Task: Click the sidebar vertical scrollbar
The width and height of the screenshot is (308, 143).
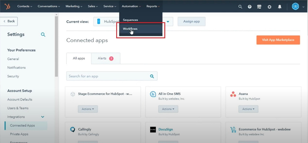Action: point(57,47)
